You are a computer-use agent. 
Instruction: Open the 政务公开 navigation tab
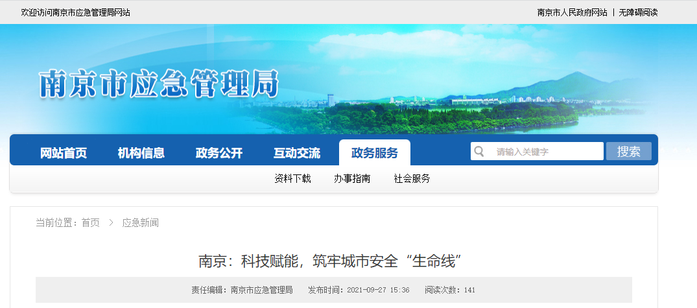(219, 153)
